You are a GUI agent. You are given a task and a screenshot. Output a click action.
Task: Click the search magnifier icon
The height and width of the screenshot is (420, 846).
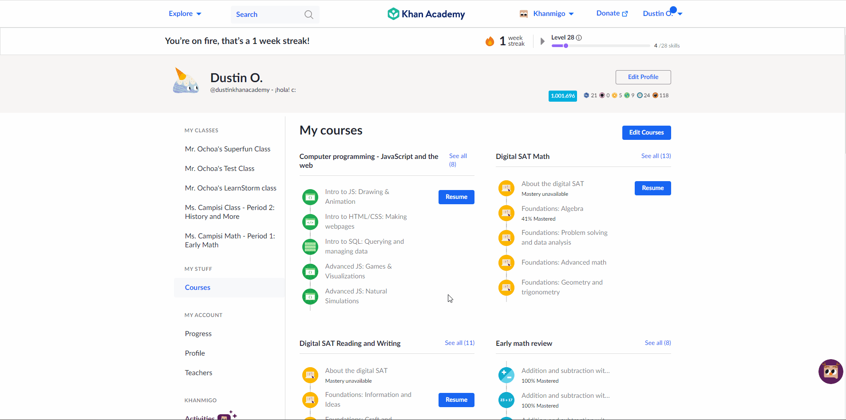309,15
